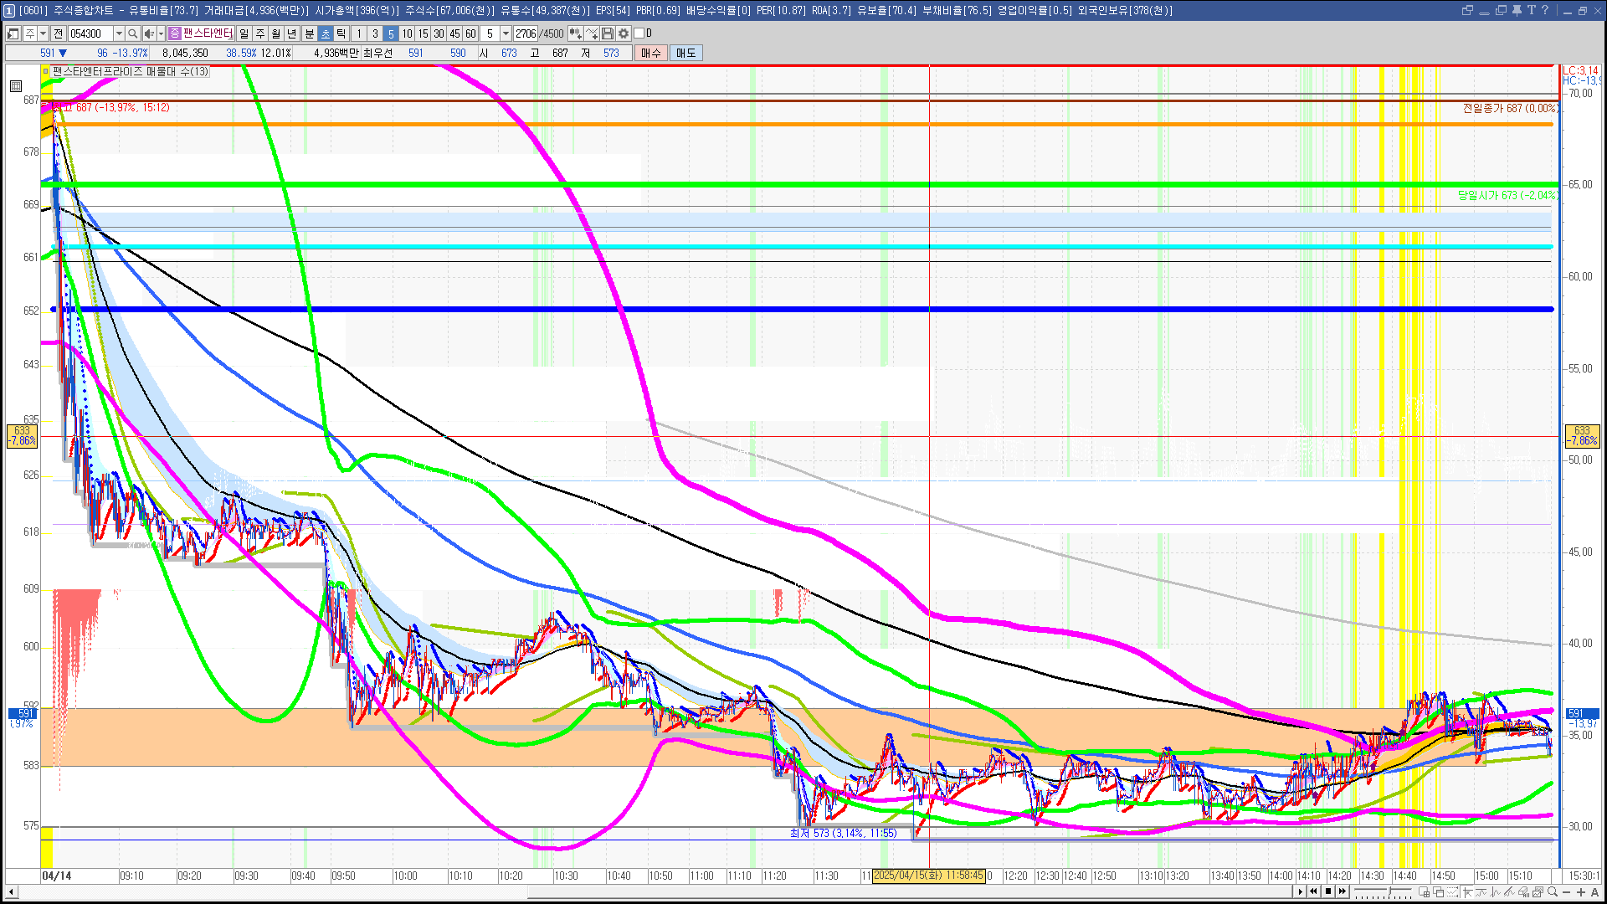Image resolution: width=1607 pixels, height=904 pixels.
Task: Click the stock search magnifier icon
Action: (x=132, y=33)
